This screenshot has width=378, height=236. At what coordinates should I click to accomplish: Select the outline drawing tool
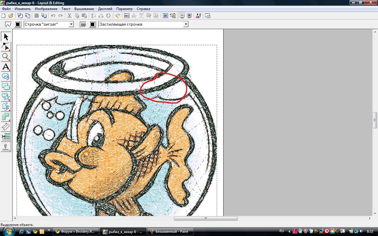[x=6, y=107]
